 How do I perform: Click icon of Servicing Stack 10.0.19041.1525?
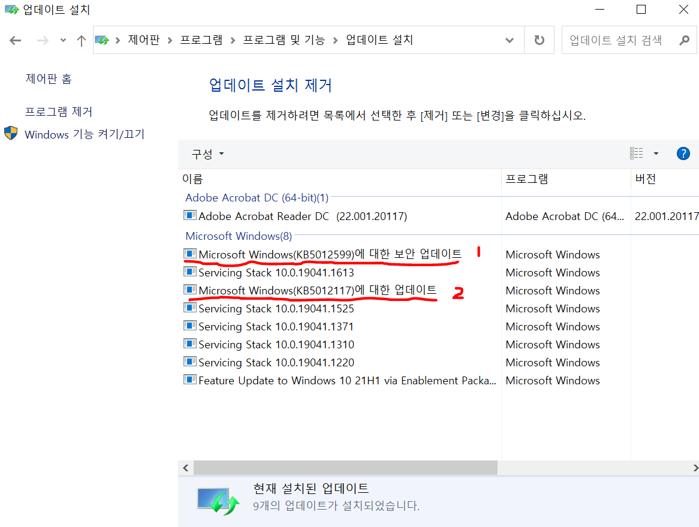[x=190, y=308]
